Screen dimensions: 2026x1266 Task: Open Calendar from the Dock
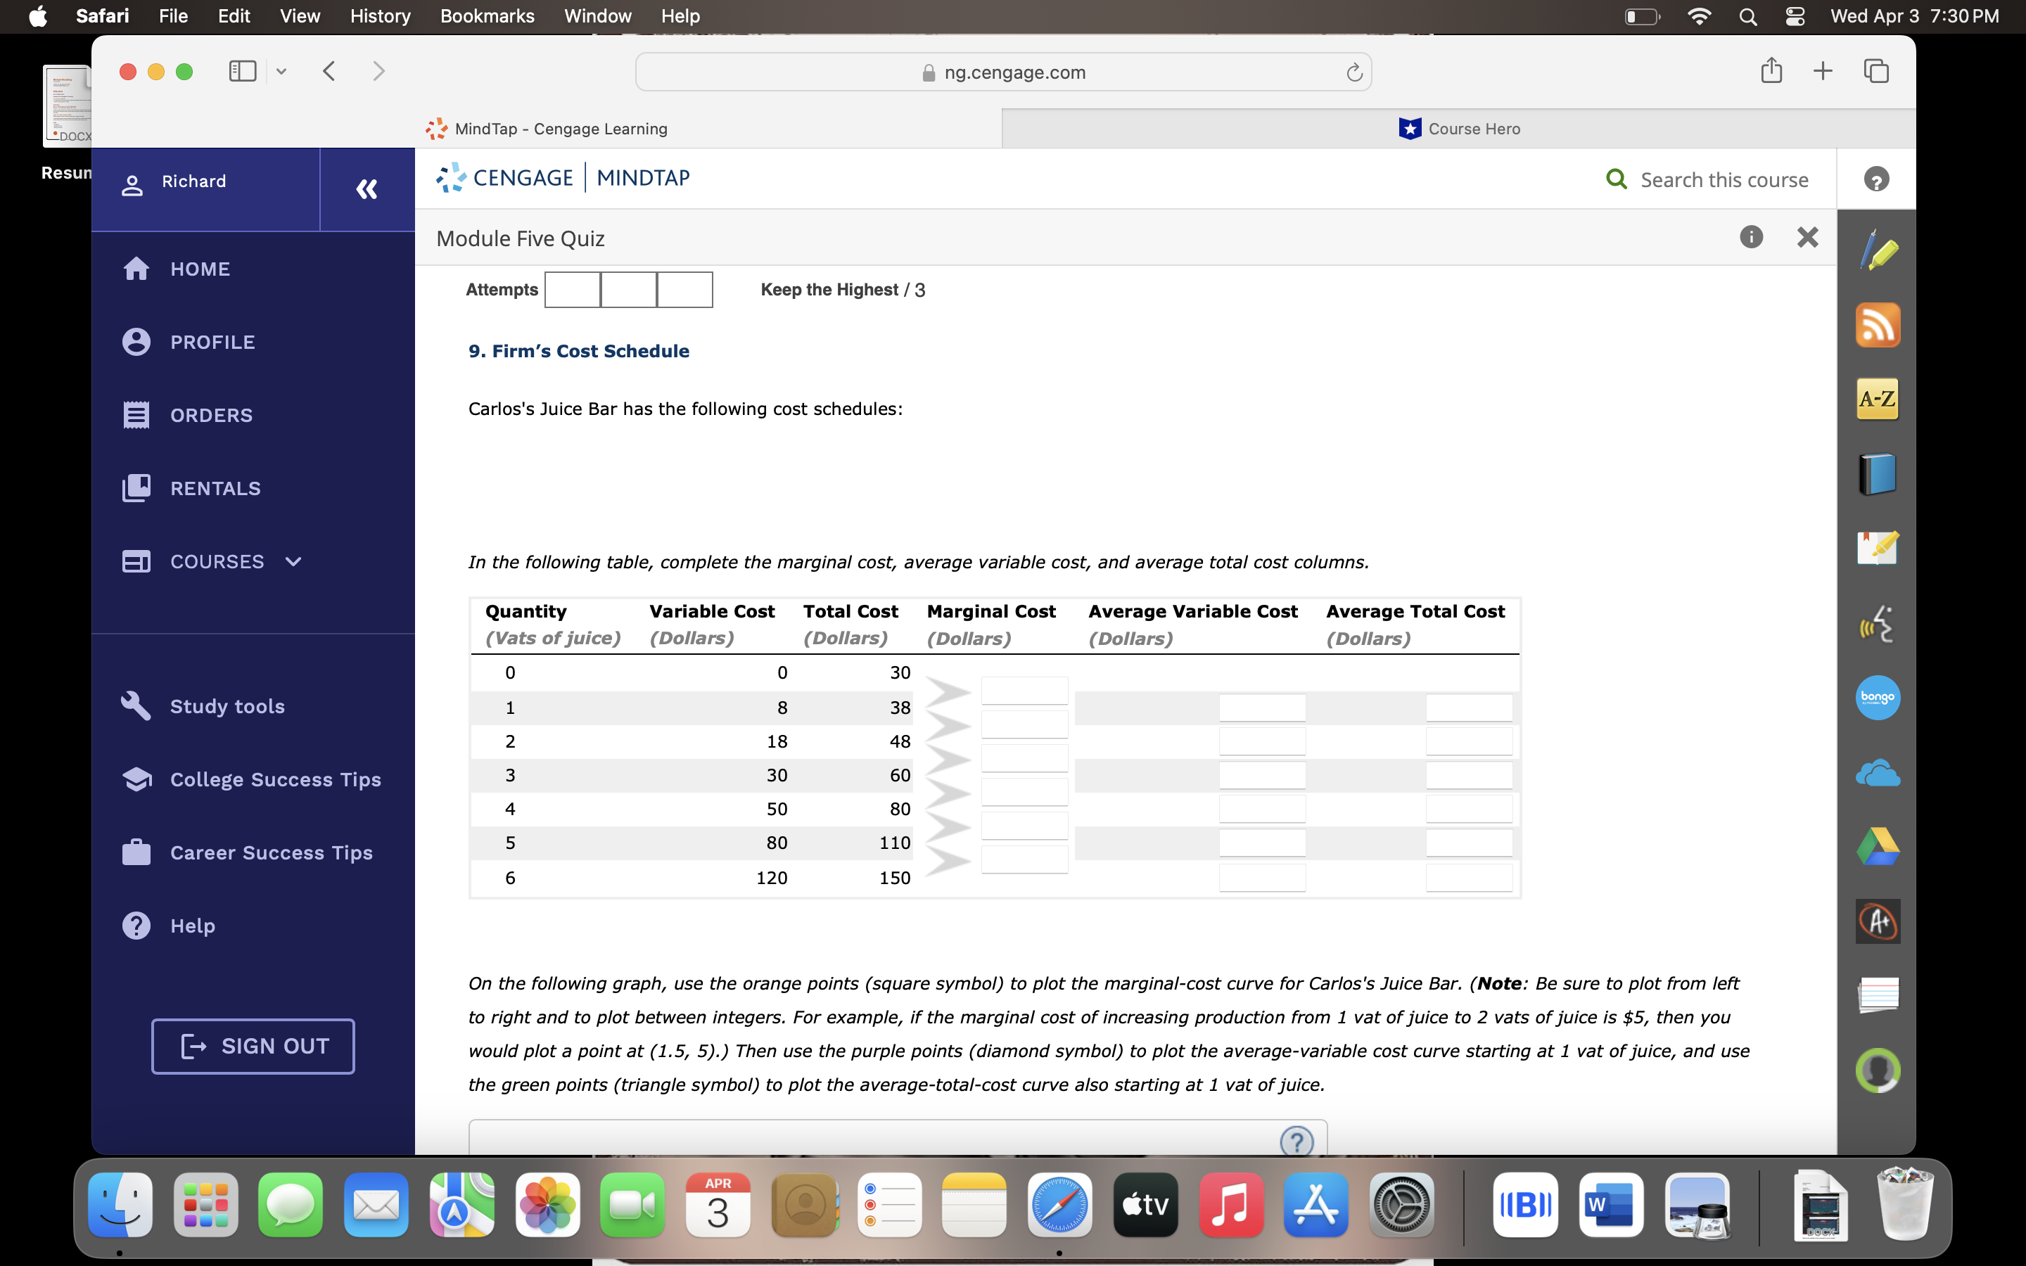tap(718, 1204)
